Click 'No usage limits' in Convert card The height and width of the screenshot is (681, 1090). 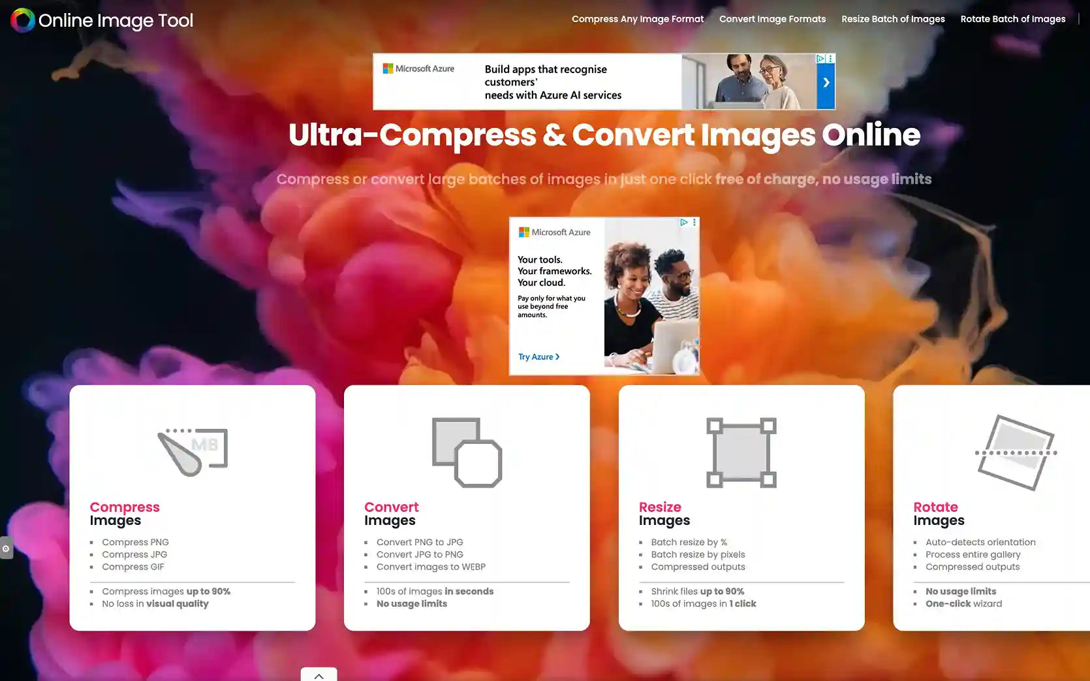(x=412, y=604)
